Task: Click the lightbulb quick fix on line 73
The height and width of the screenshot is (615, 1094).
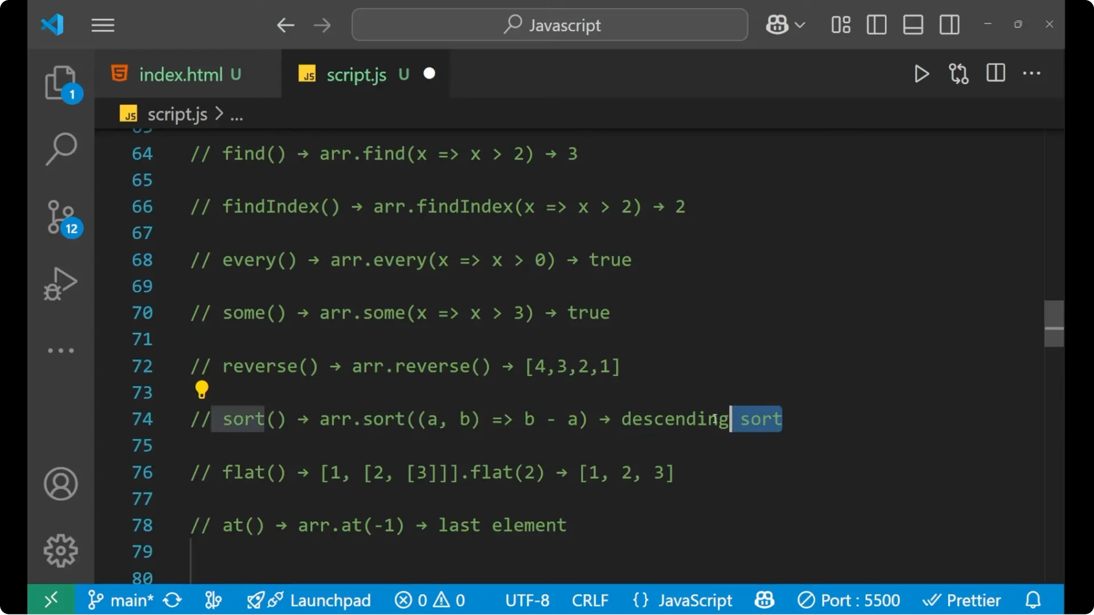Action: (x=202, y=389)
